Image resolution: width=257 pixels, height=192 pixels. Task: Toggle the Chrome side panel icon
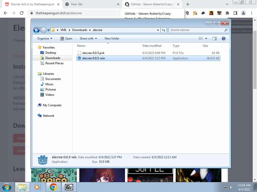tap(235, 13)
